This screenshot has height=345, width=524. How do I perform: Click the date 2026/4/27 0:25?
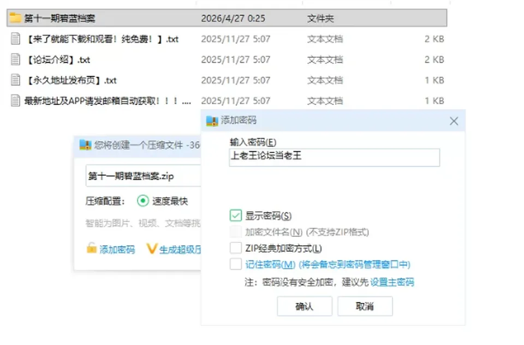[x=233, y=18]
